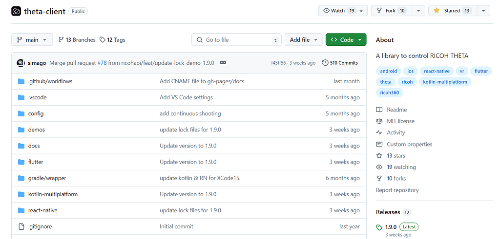Screen dimensions: 500x239
Task: Open commit 'add continuous shooting'
Action: coord(190,113)
